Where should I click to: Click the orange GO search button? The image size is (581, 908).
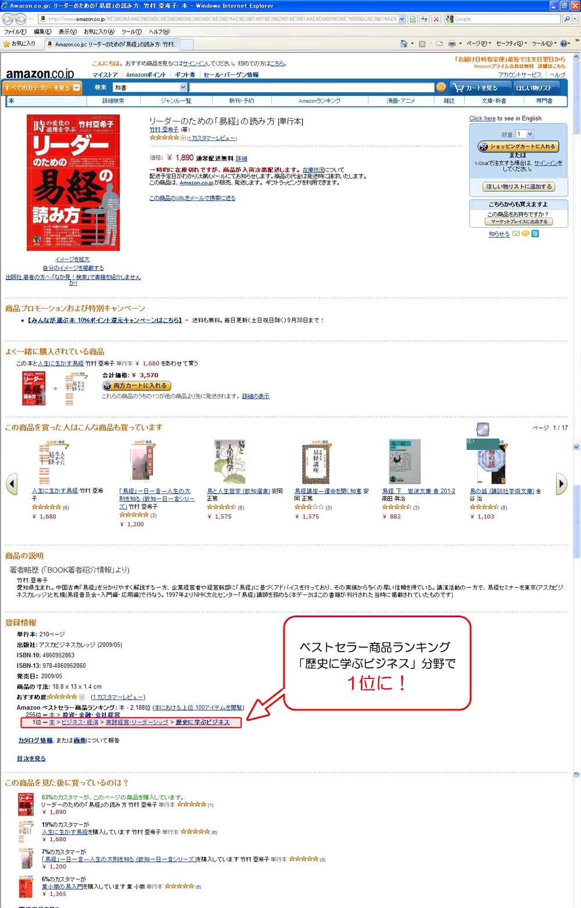tap(441, 87)
